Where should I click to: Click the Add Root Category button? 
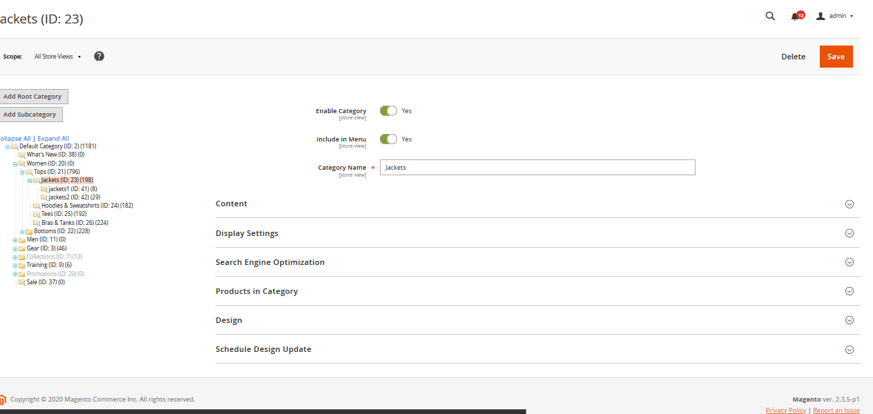point(34,96)
